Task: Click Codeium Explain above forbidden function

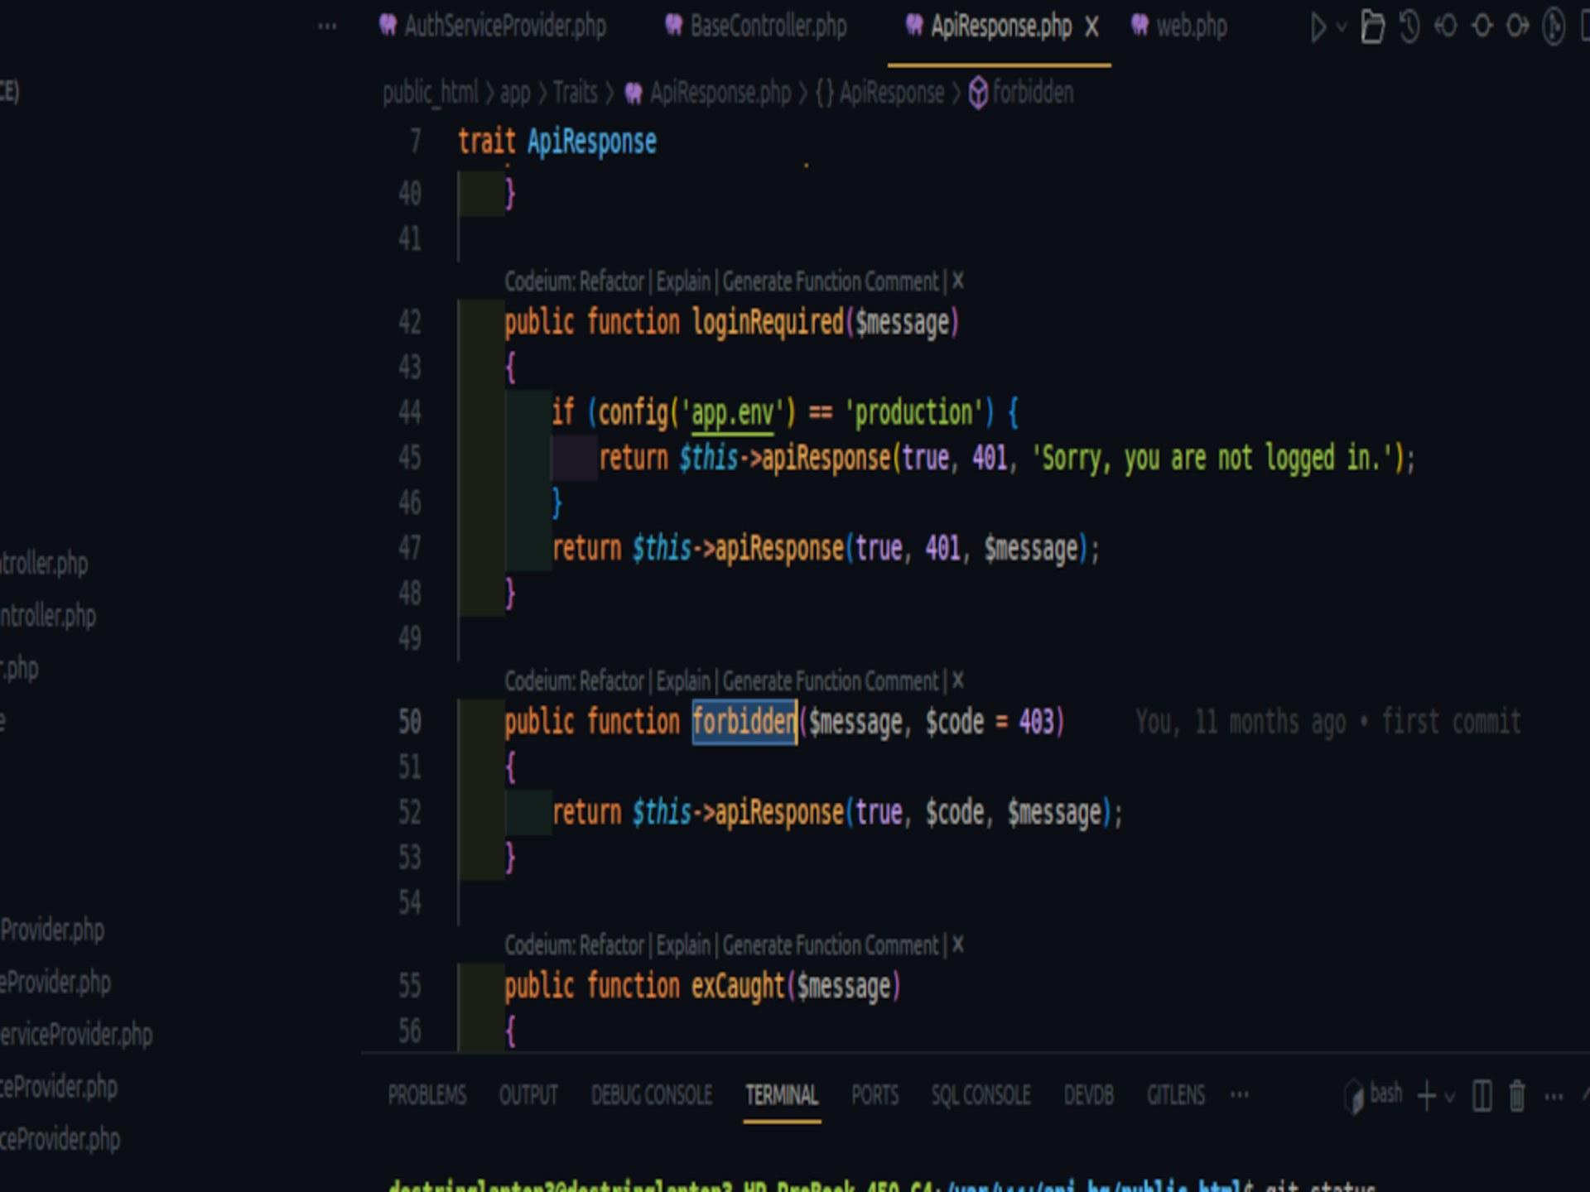Action: (683, 681)
